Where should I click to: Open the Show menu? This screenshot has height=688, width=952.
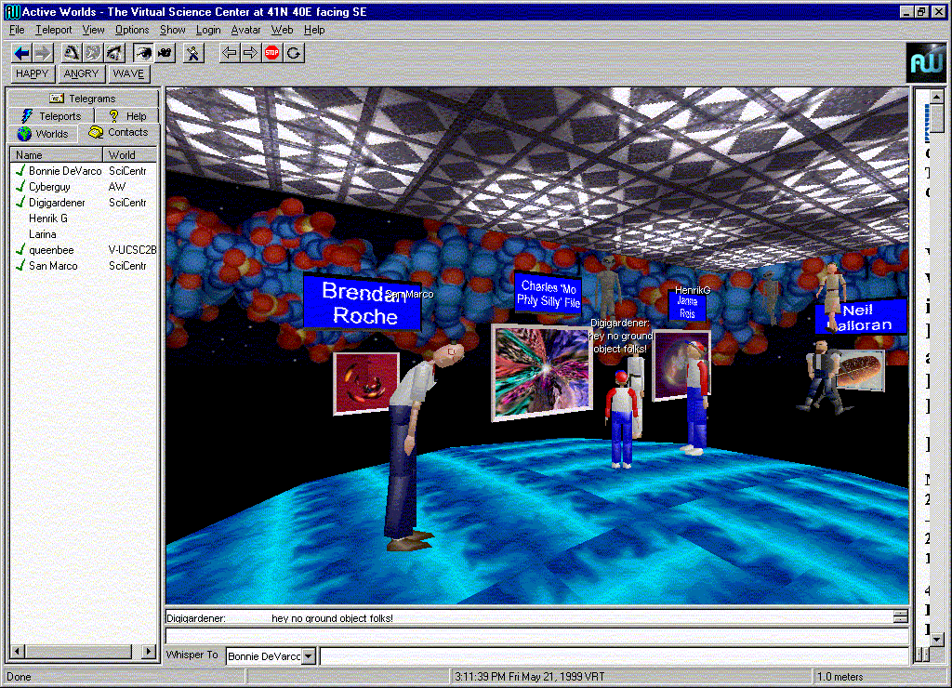click(x=172, y=30)
